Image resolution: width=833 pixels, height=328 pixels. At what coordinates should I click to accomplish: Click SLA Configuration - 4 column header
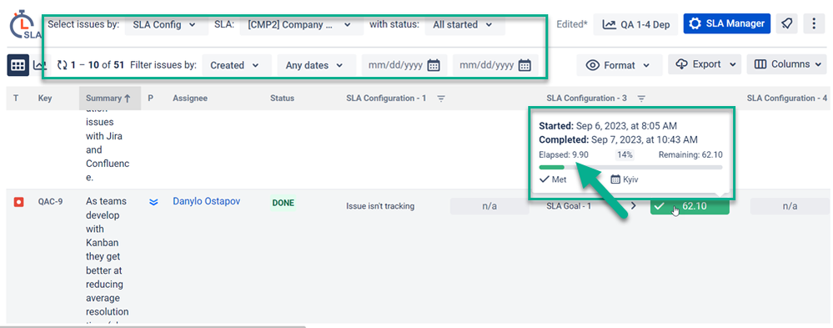click(787, 98)
